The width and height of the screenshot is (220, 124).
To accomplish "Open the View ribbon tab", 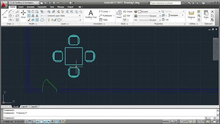I will (x=52, y=7).
